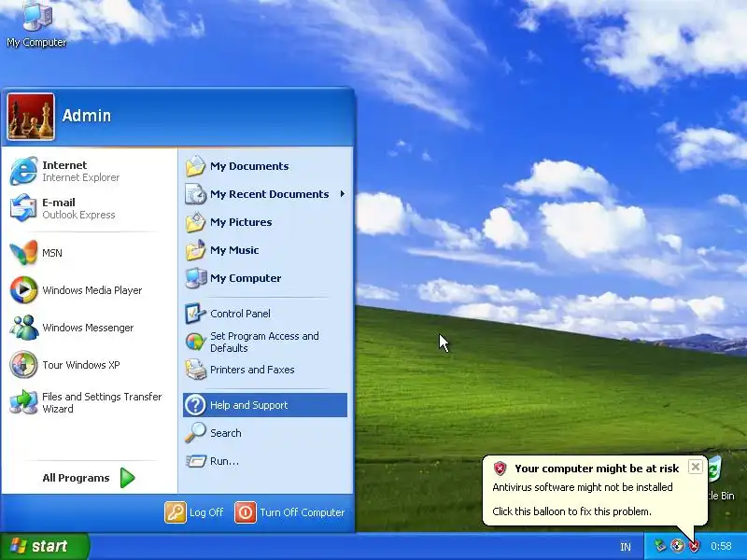
Task: Select the Help and Support menu entry
Action: 265,405
